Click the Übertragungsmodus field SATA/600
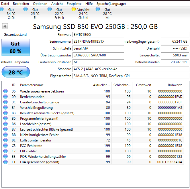This screenshot has height=189, width=190. coord(98,55)
